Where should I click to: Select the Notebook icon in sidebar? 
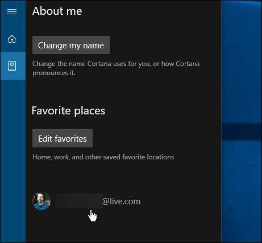click(x=12, y=66)
